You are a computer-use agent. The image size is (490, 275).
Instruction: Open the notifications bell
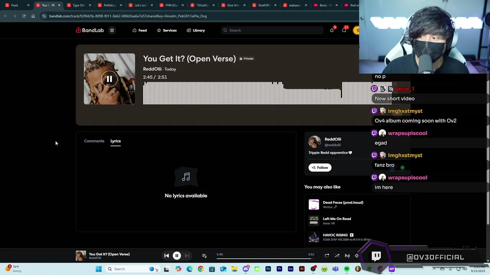click(332, 30)
